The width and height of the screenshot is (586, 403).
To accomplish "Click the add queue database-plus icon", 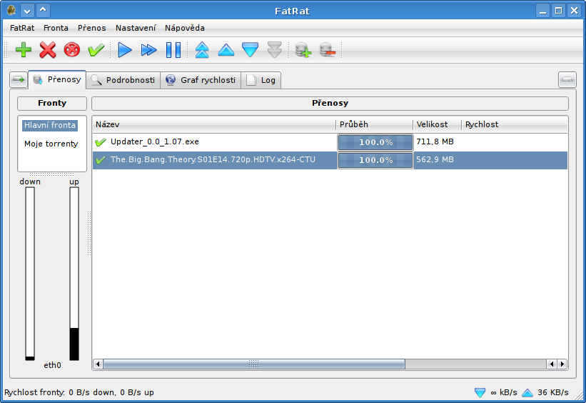I will coord(303,49).
